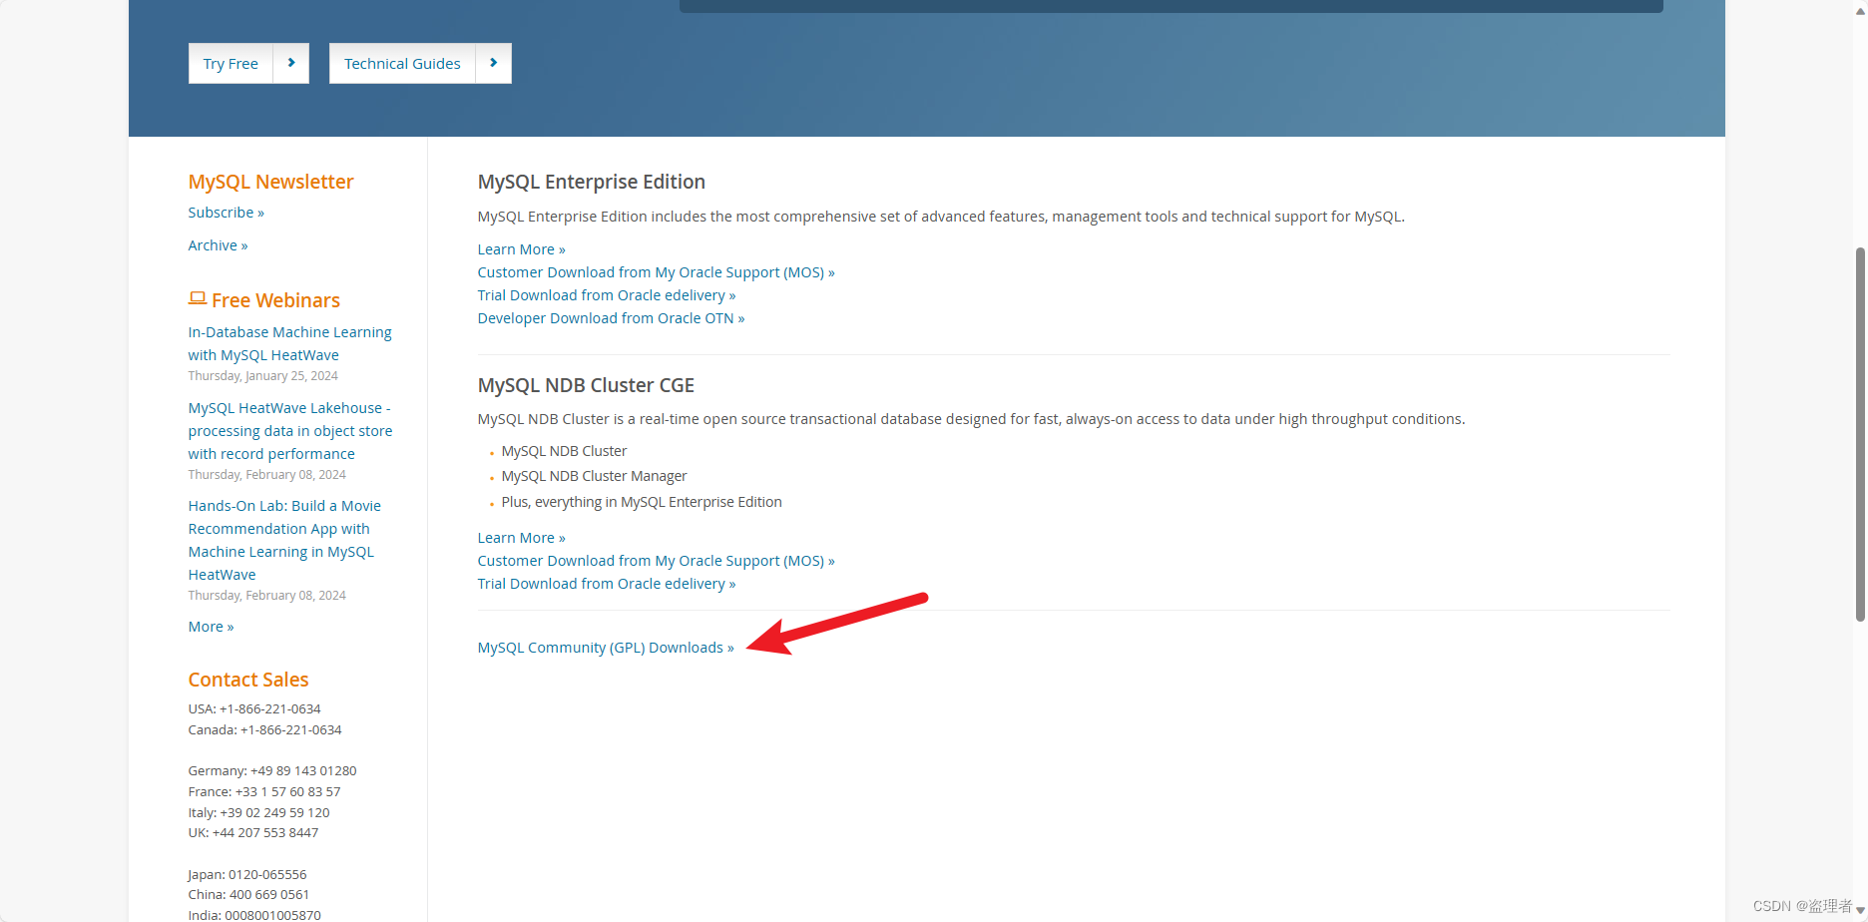Open Enterprise Edition Customer Download from MOS
This screenshot has width=1868, height=922.
656,272
